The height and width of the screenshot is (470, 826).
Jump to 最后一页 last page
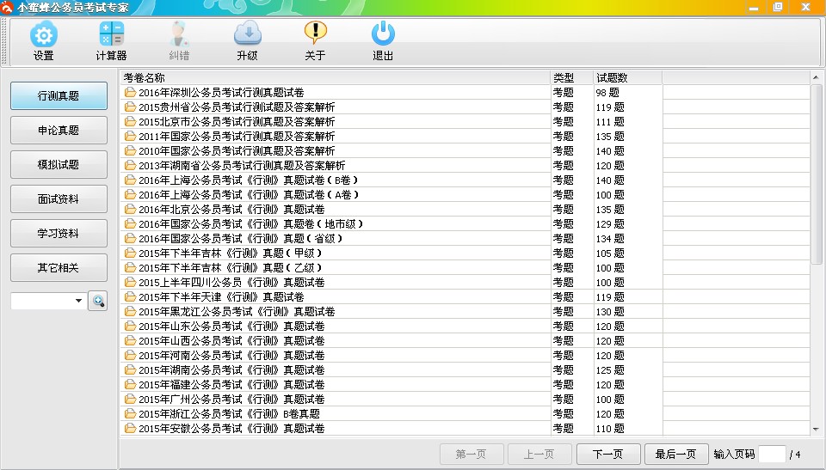click(676, 455)
